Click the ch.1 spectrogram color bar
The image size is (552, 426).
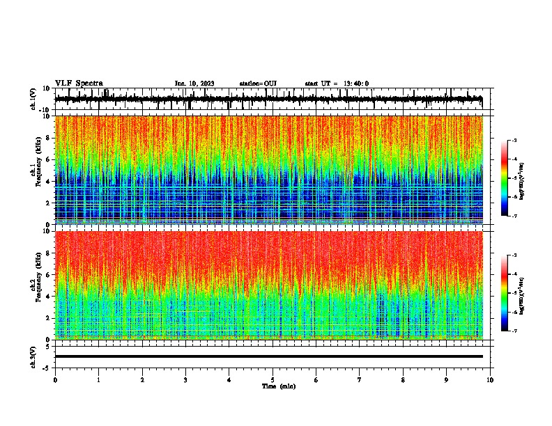[x=504, y=178]
